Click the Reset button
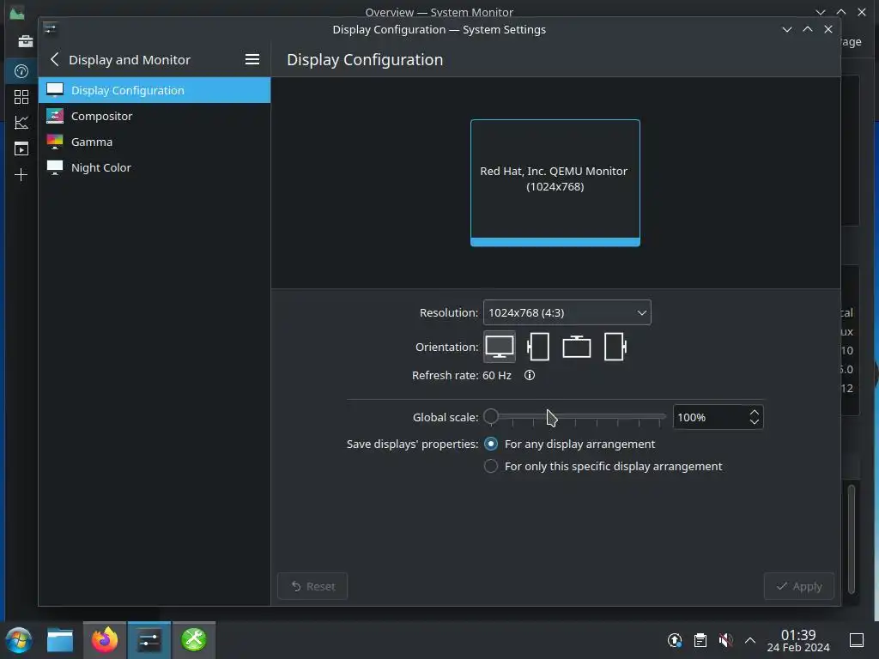 [312, 586]
